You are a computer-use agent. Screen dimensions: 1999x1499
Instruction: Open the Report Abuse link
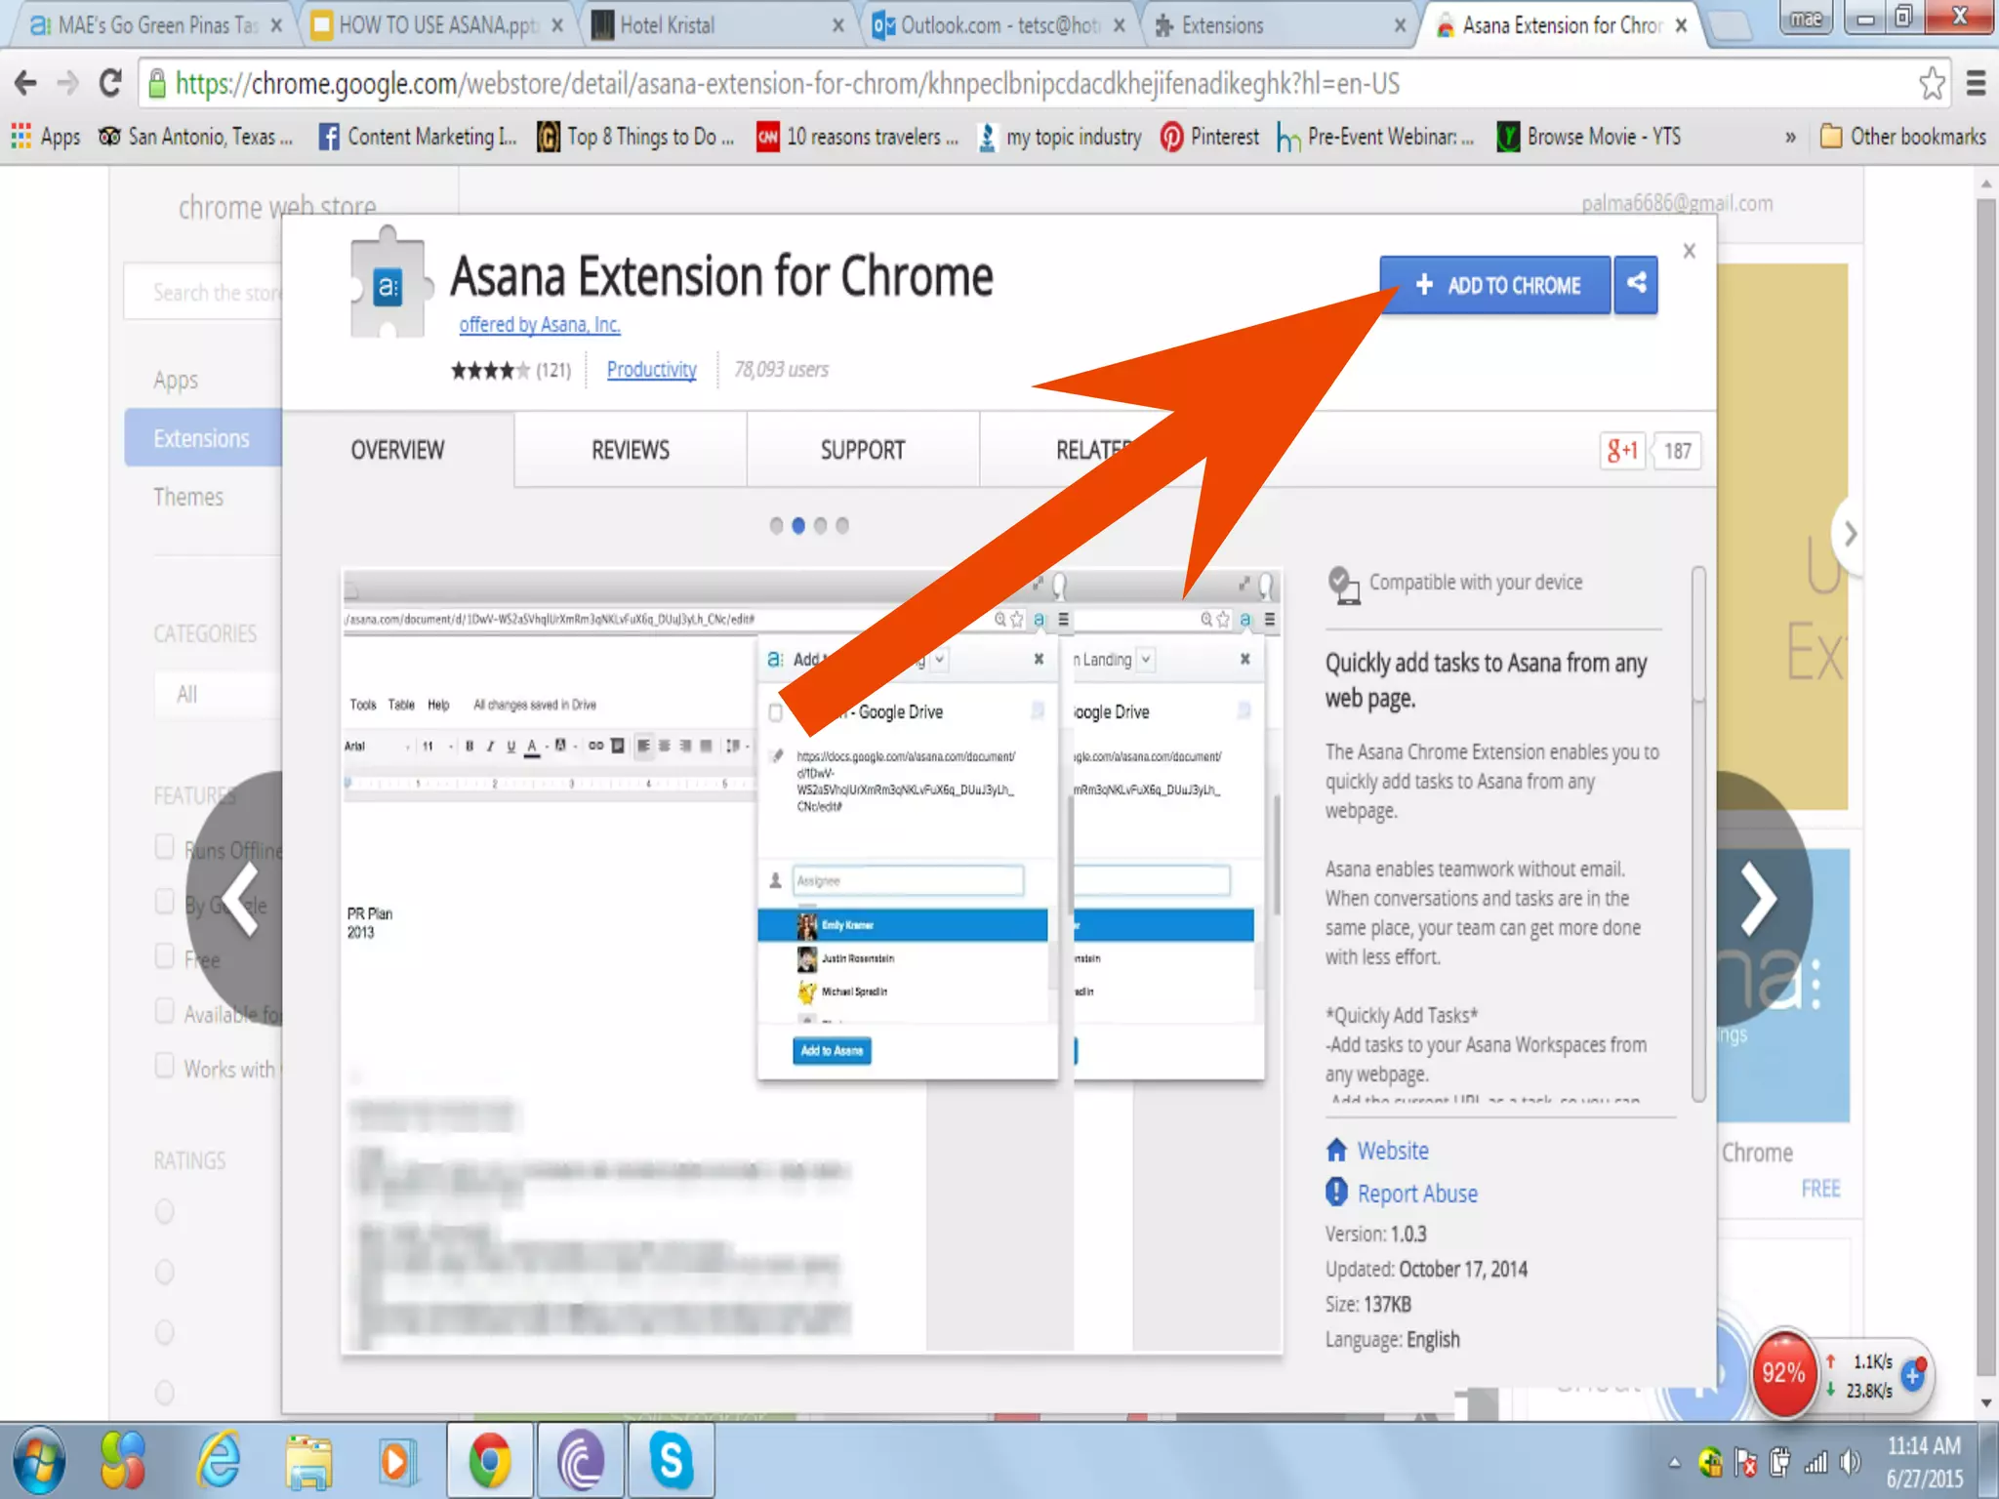1416,1194
